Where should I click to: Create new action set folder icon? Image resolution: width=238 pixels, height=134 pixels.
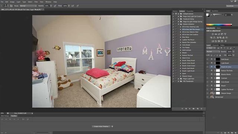tap(193, 109)
